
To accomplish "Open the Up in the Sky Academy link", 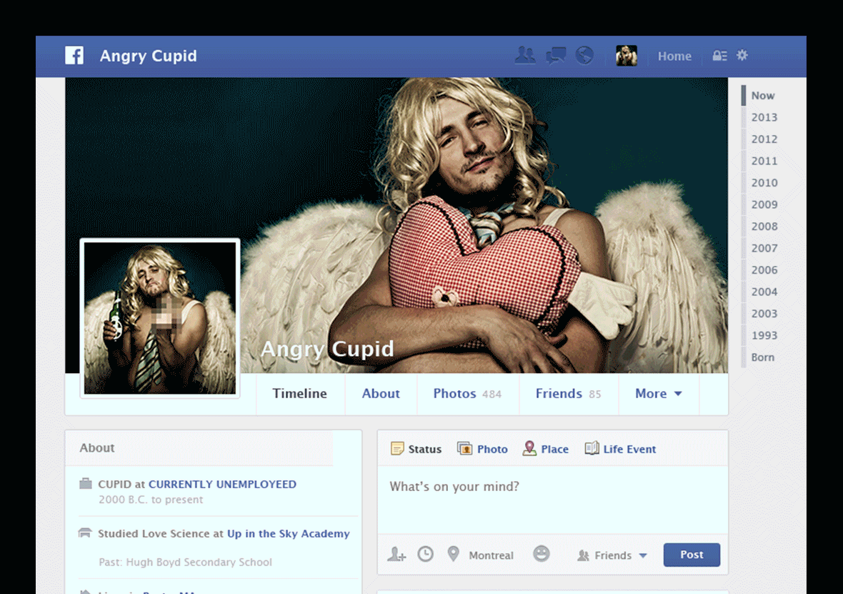I will pyautogui.click(x=288, y=534).
